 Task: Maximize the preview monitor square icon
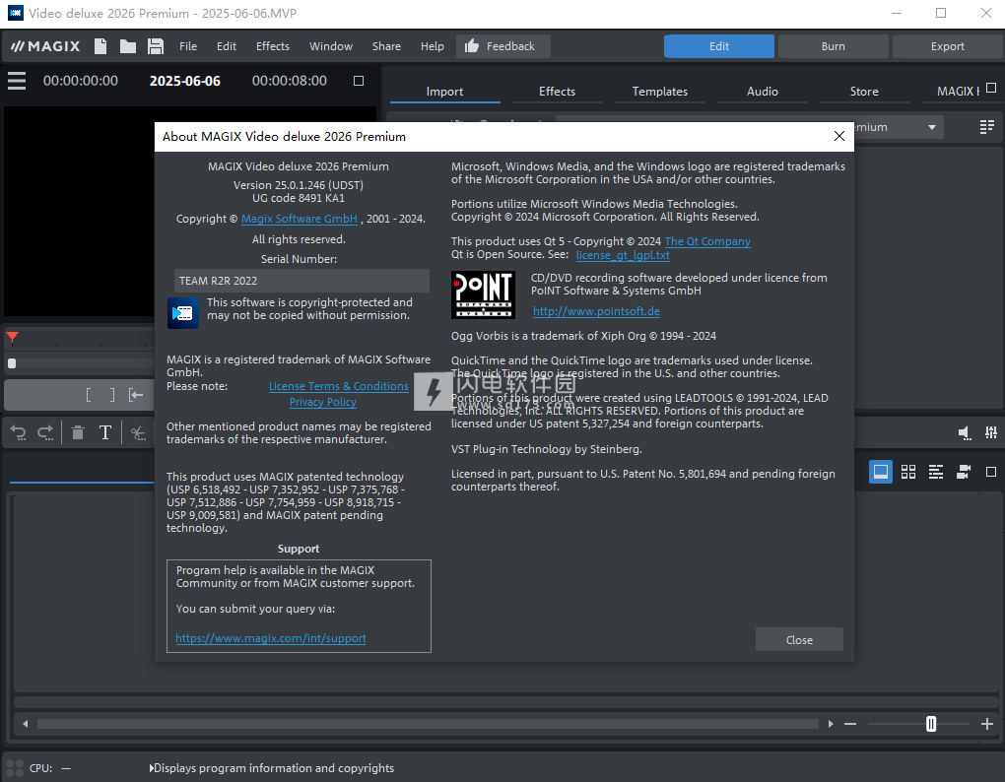[359, 81]
